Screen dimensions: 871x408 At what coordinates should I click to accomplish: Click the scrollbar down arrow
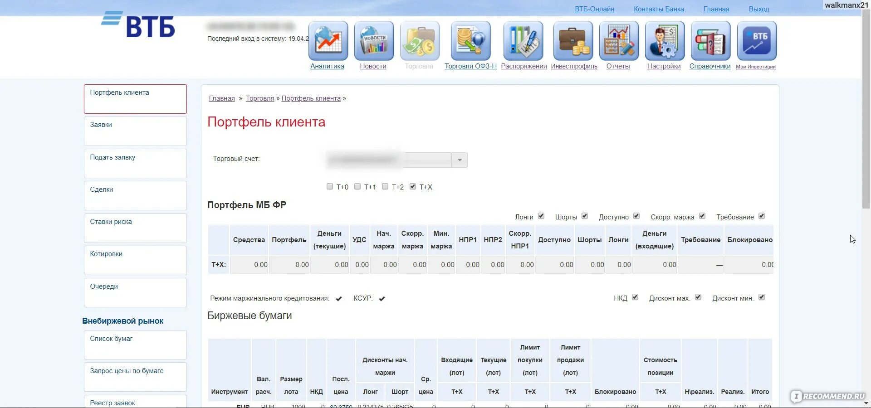point(866,403)
